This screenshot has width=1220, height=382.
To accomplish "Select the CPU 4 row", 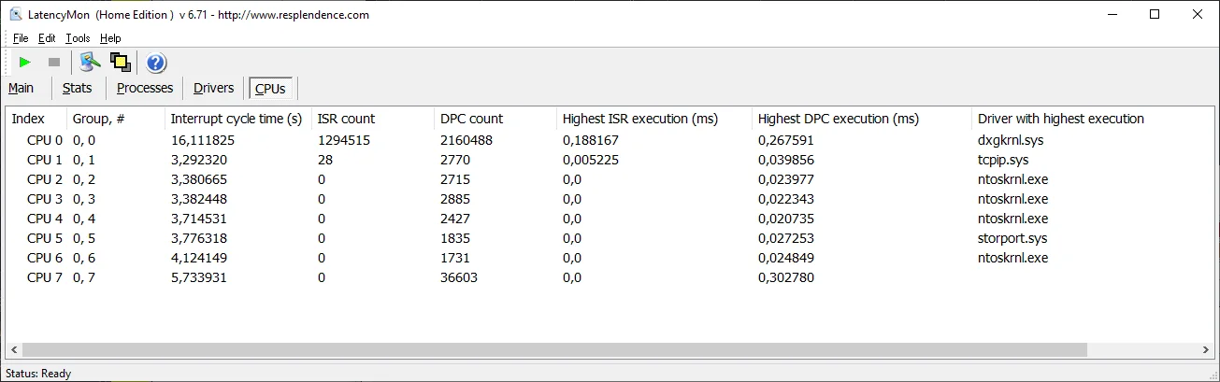I will pos(610,219).
